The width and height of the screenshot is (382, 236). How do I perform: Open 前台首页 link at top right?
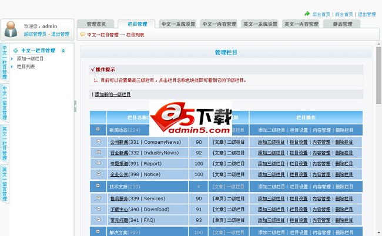(x=344, y=14)
